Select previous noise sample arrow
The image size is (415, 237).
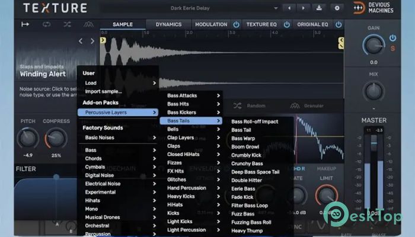click(81, 41)
